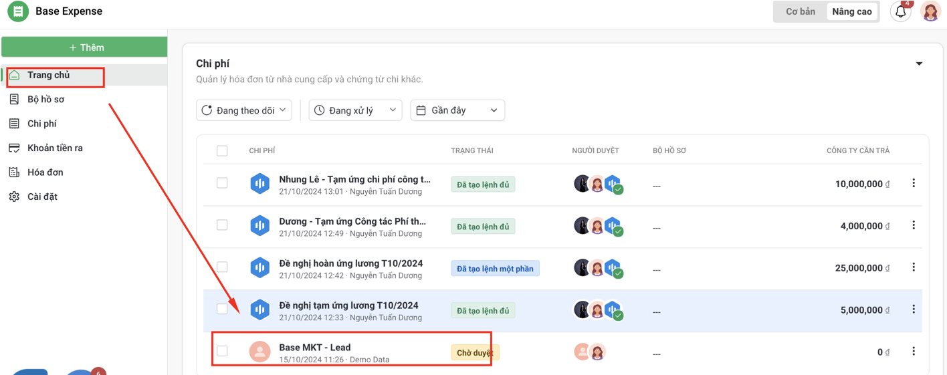
Task: Click blue hexagon icon of Đề nghị tạm ứng lương
Action: [259, 310]
